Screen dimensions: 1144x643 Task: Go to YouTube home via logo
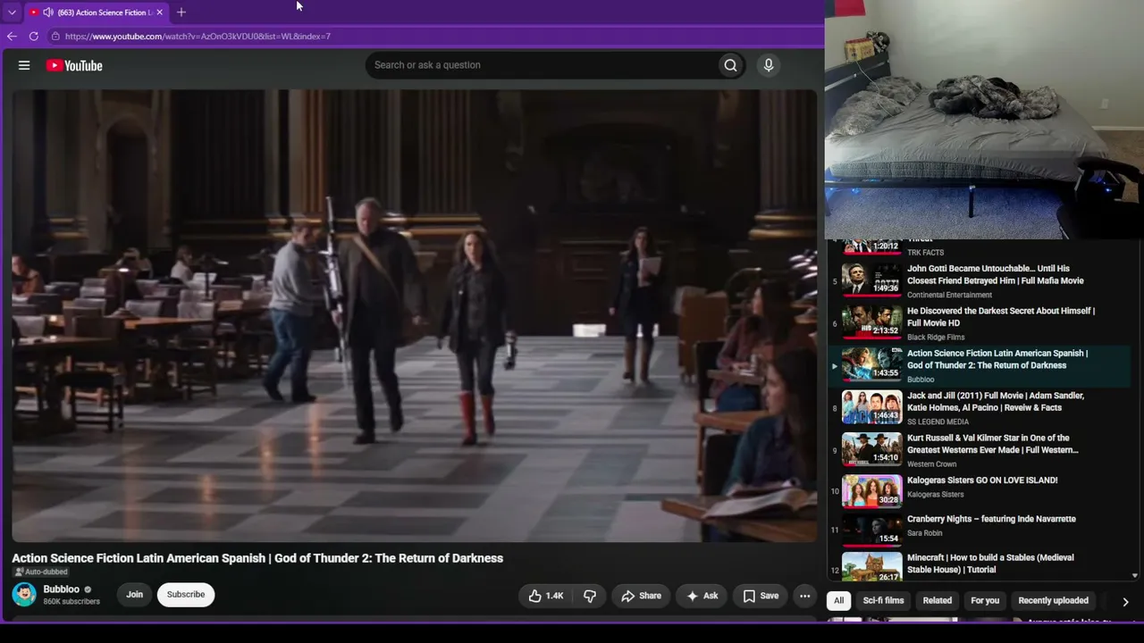point(74,65)
